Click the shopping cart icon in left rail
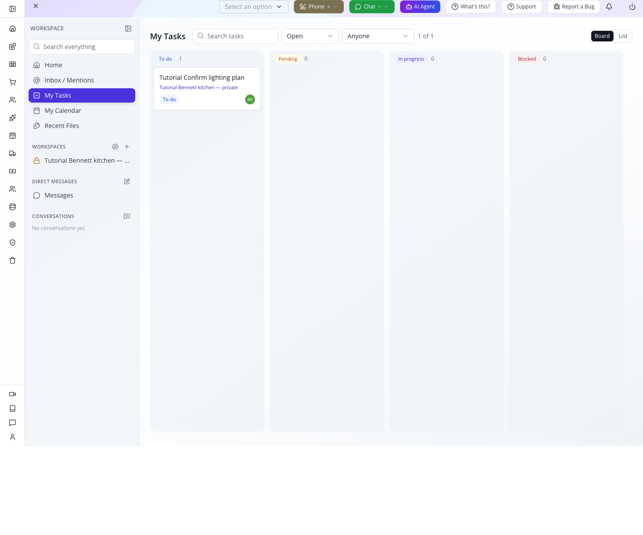This screenshot has width=643, height=535. [13, 82]
